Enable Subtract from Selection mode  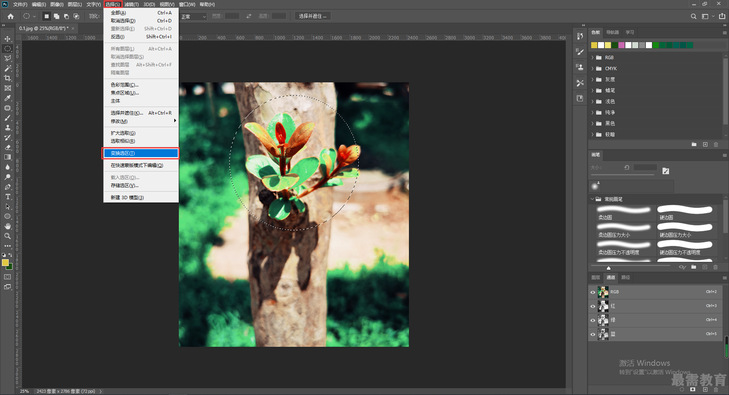pos(66,16)
